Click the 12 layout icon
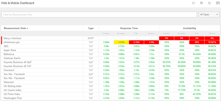The width and height of the screenshot is (221, 101). tap(218, 3)
